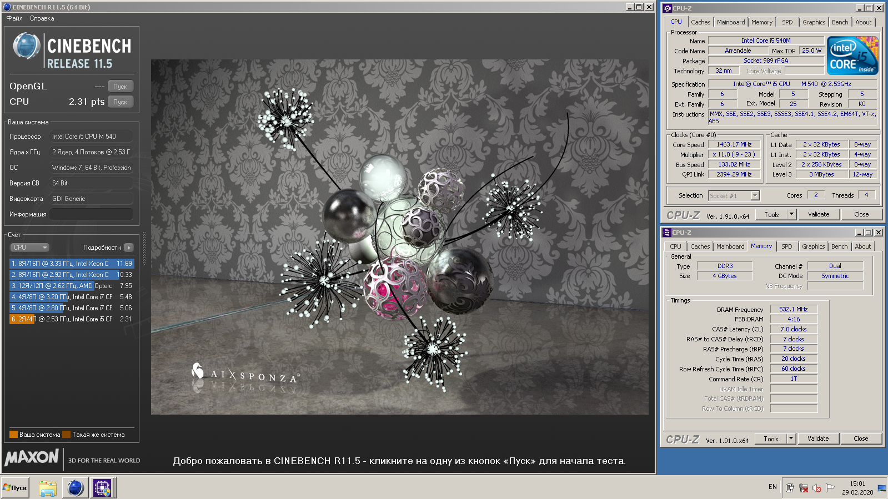Click the rendered scene preview image
The image size is (888, 499).
(399, 237)
